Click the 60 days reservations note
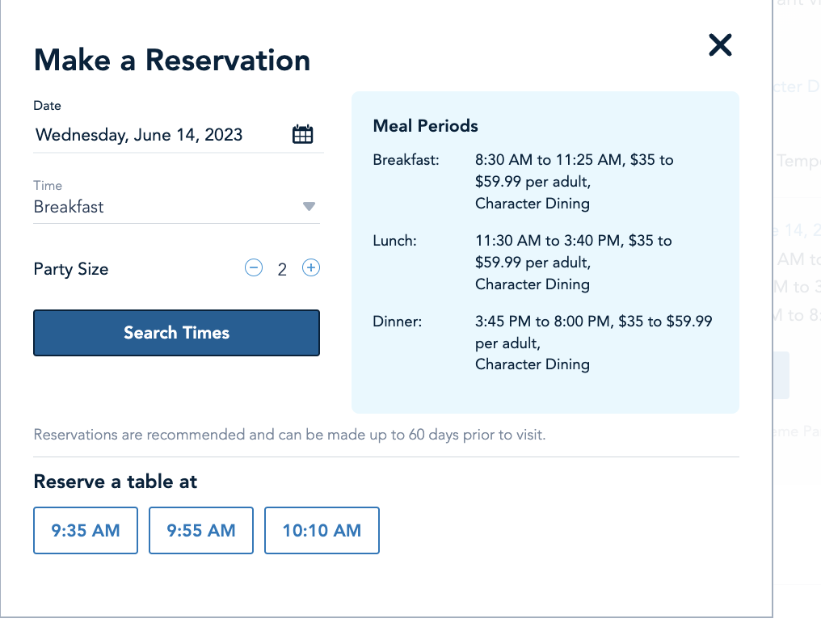The height and width of the screenshot is (627, 821). click(289, 435)
